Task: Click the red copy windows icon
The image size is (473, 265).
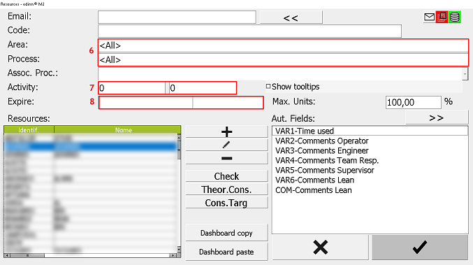Action: 442,17
